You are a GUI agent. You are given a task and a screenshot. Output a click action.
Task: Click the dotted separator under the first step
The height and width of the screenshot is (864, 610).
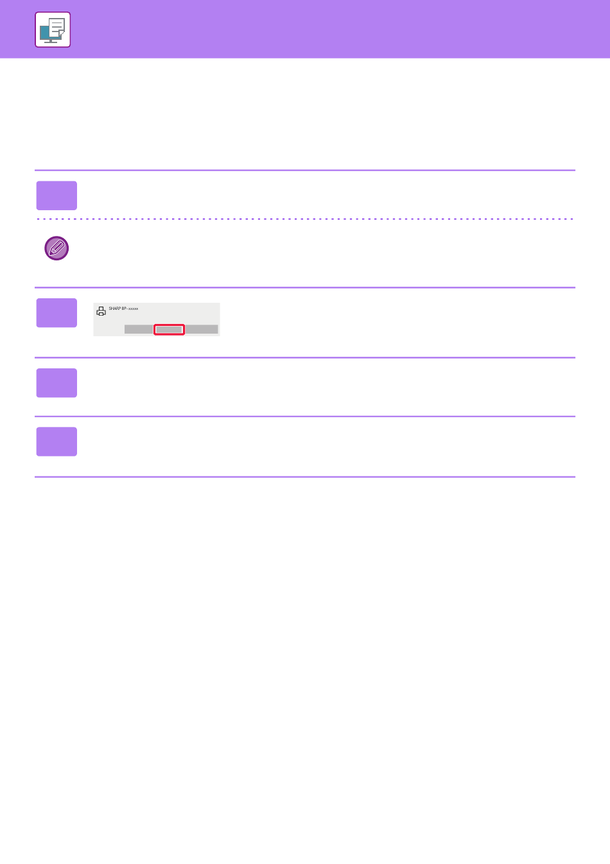click(305, 219)
